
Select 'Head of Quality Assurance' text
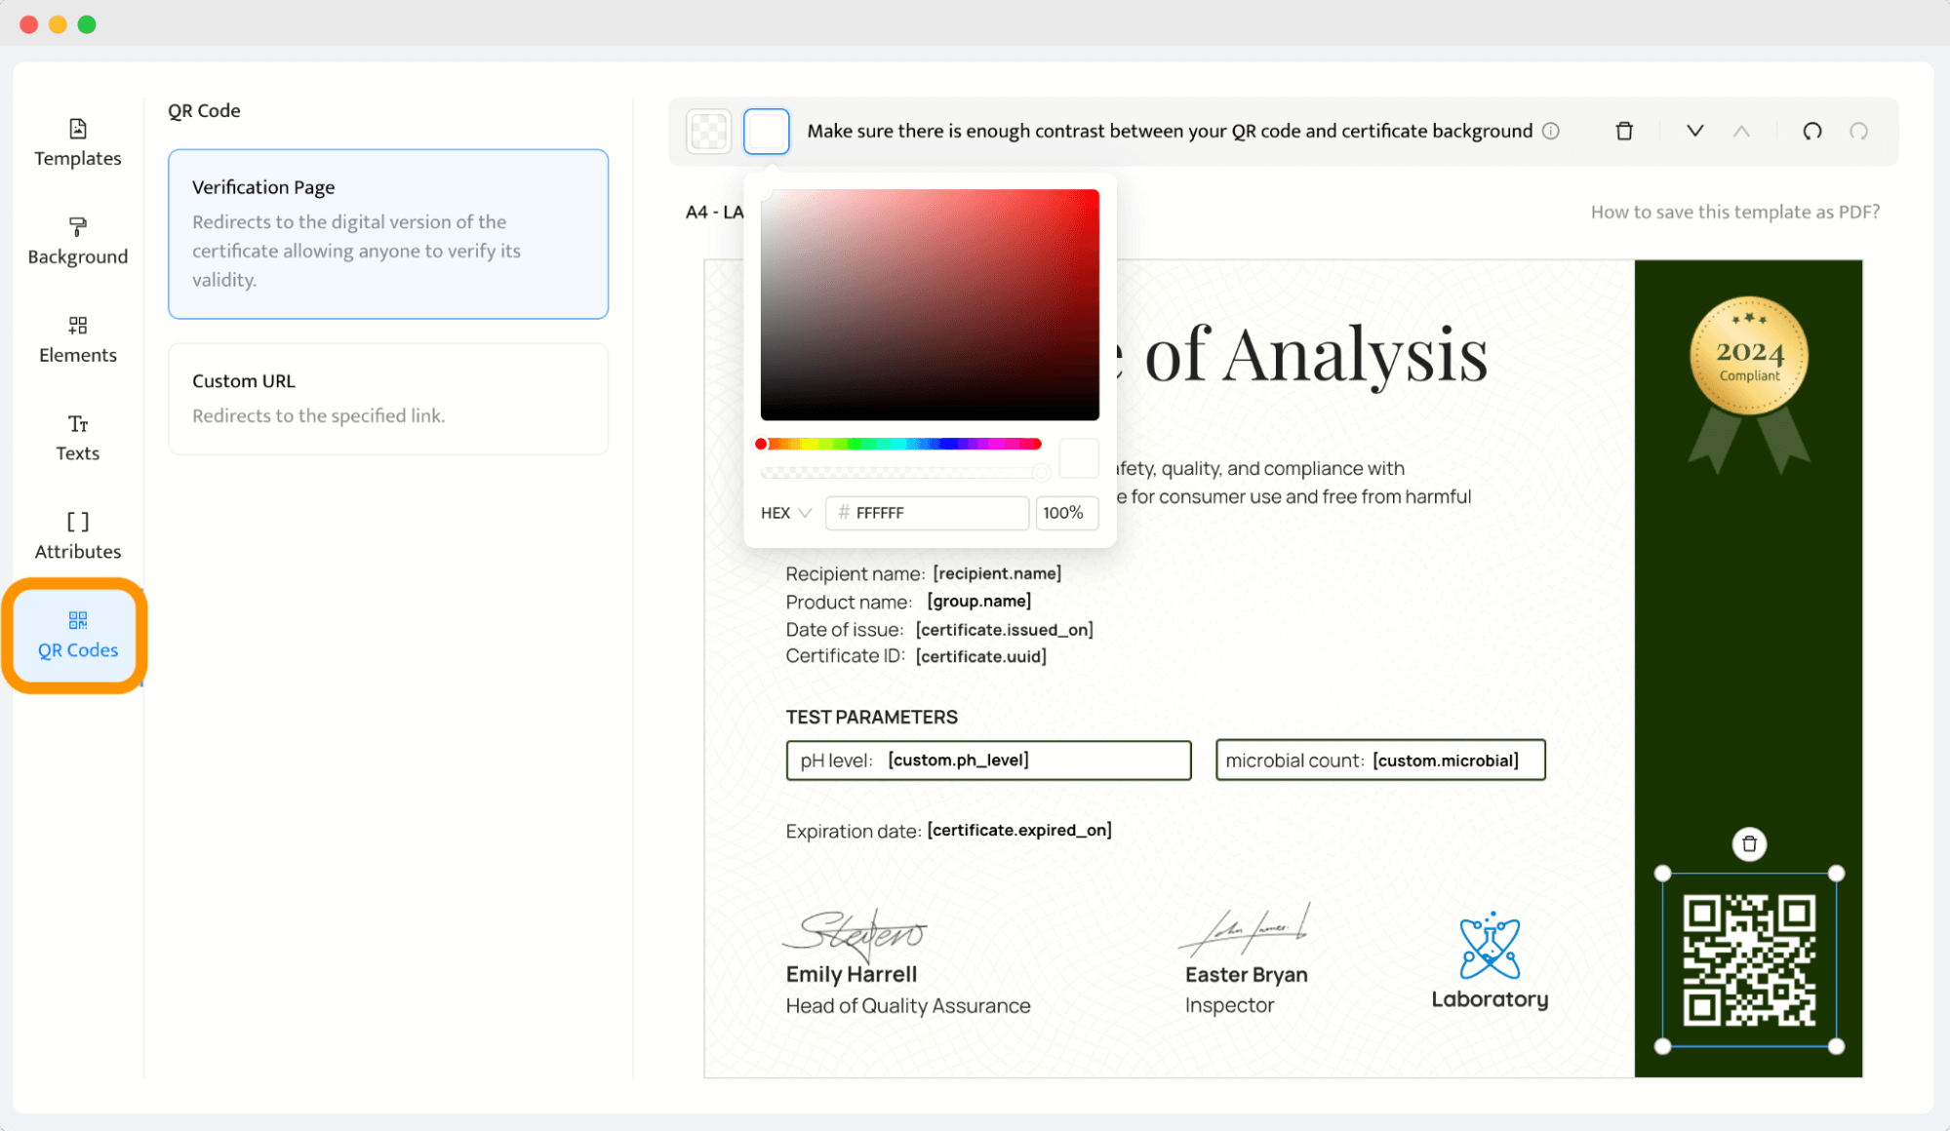click(908, 1005)
